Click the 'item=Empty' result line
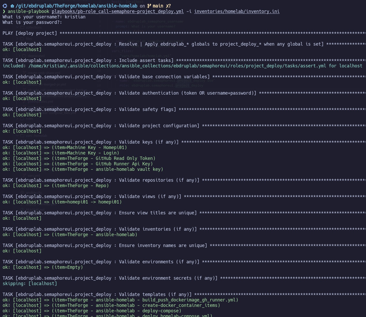This screenshot has width=366, height=317. click(43, 267)
